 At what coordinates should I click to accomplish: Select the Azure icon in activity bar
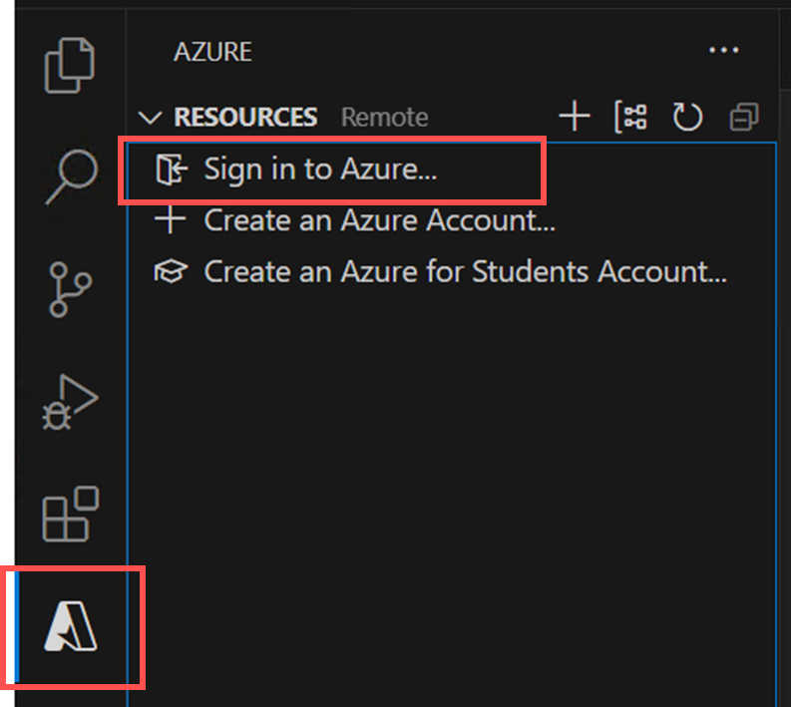click(x=72, y=627)
